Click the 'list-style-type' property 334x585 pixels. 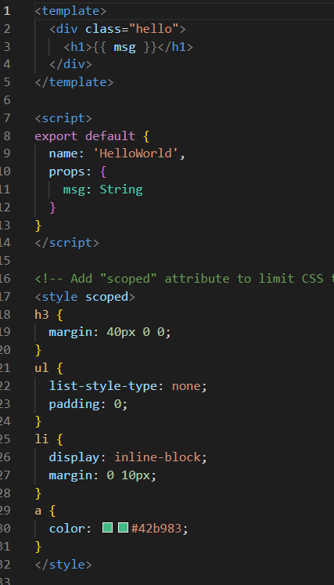(x=103, y=386)
